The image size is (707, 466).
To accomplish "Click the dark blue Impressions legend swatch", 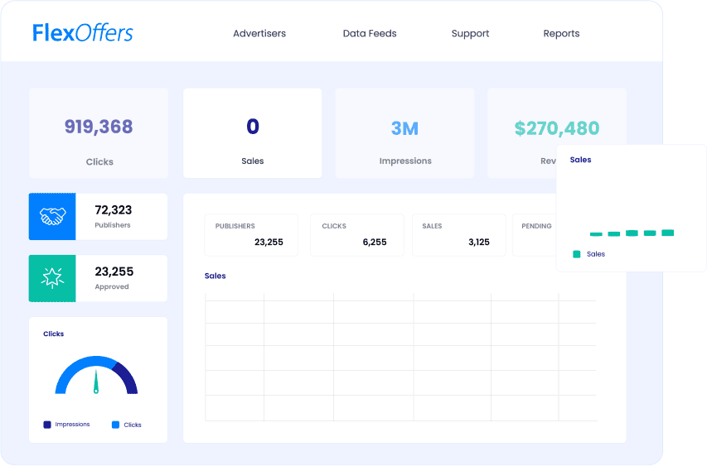I will 47,425.
